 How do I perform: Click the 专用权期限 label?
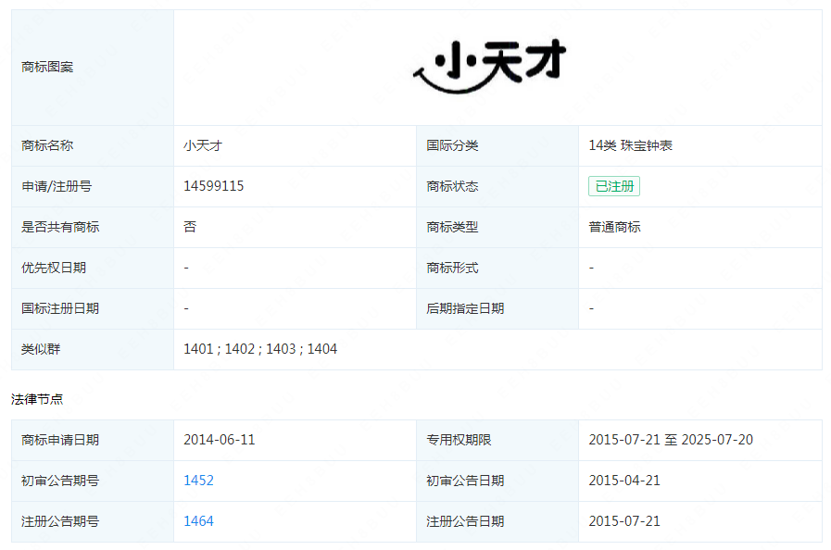(459, 441)
